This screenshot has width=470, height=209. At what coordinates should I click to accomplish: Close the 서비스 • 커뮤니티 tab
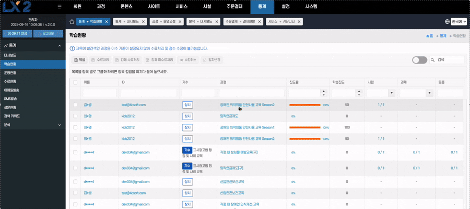(303, 22)
